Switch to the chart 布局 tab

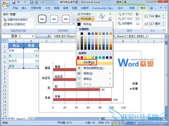point(132,8)
